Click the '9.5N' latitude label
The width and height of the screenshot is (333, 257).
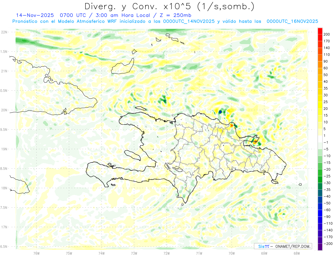(4, 129)
